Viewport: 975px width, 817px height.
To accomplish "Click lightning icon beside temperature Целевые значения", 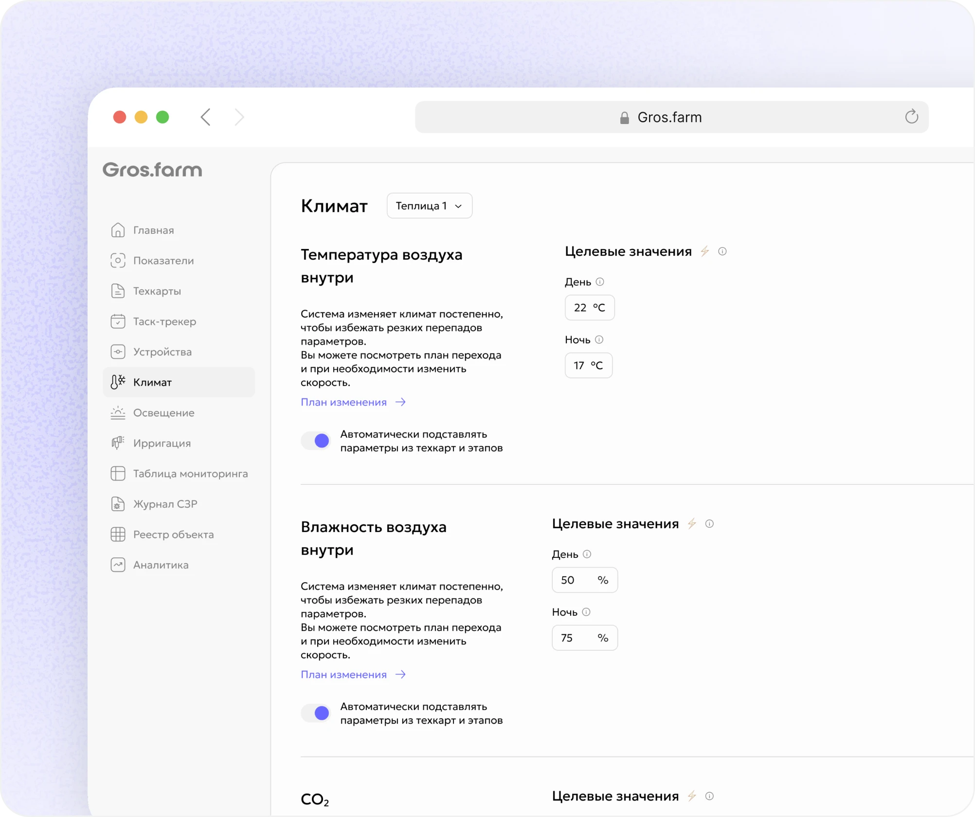I will coord(705,251).
